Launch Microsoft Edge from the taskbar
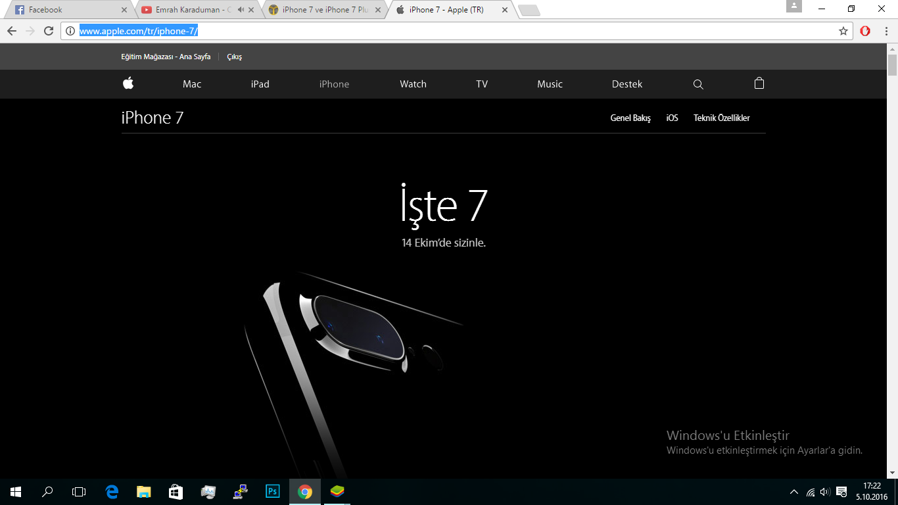Image resolution: width=898 pixels, height=505 pixels. point(112,491)
